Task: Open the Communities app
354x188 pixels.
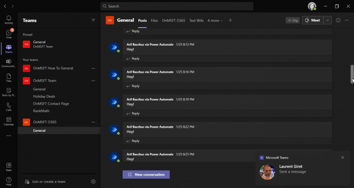Action: [x=9, y=63]
